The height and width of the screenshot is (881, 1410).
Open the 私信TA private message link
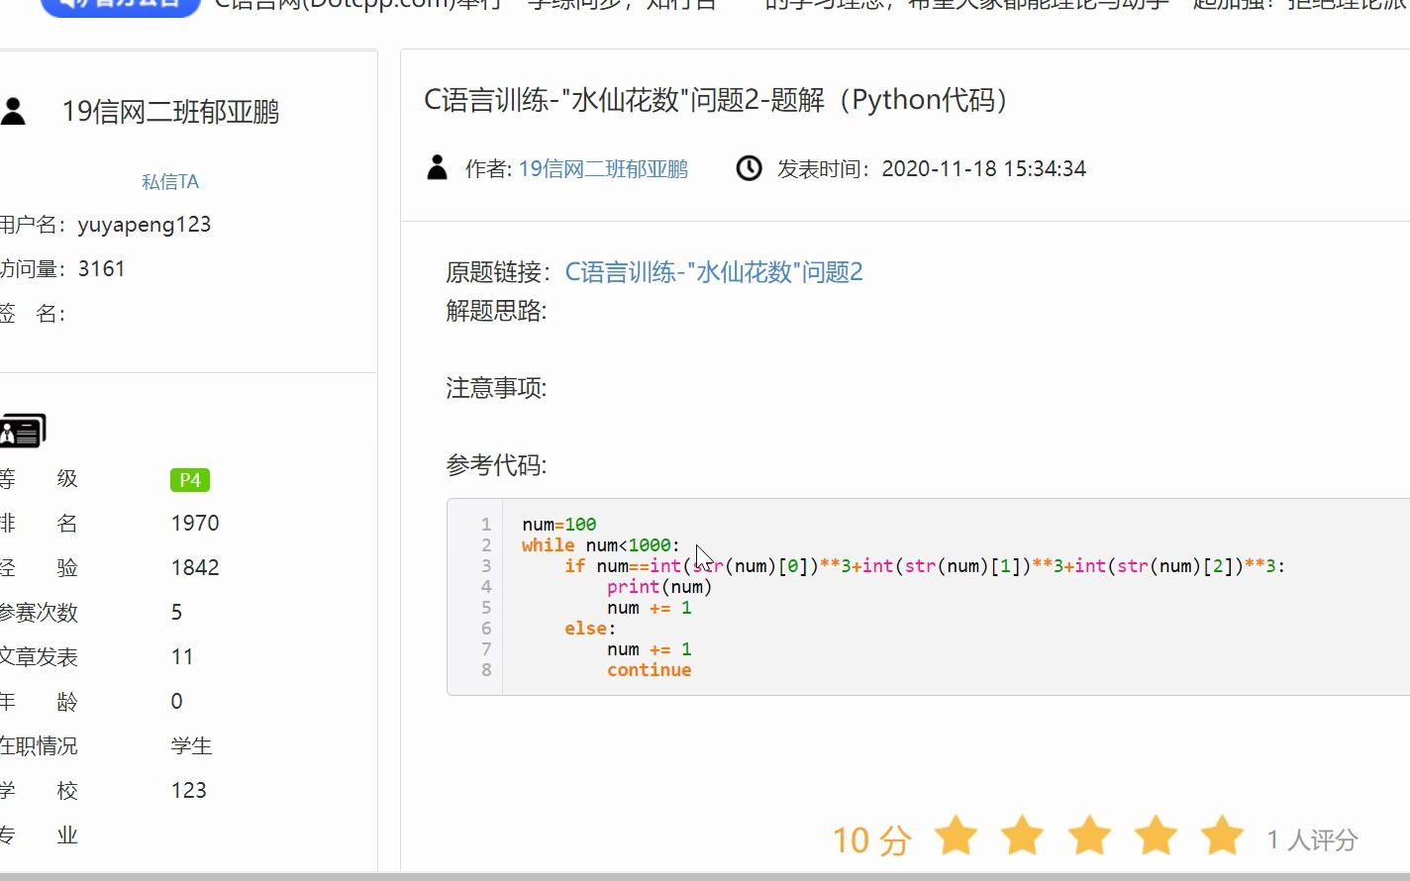(x=170, y=181)
